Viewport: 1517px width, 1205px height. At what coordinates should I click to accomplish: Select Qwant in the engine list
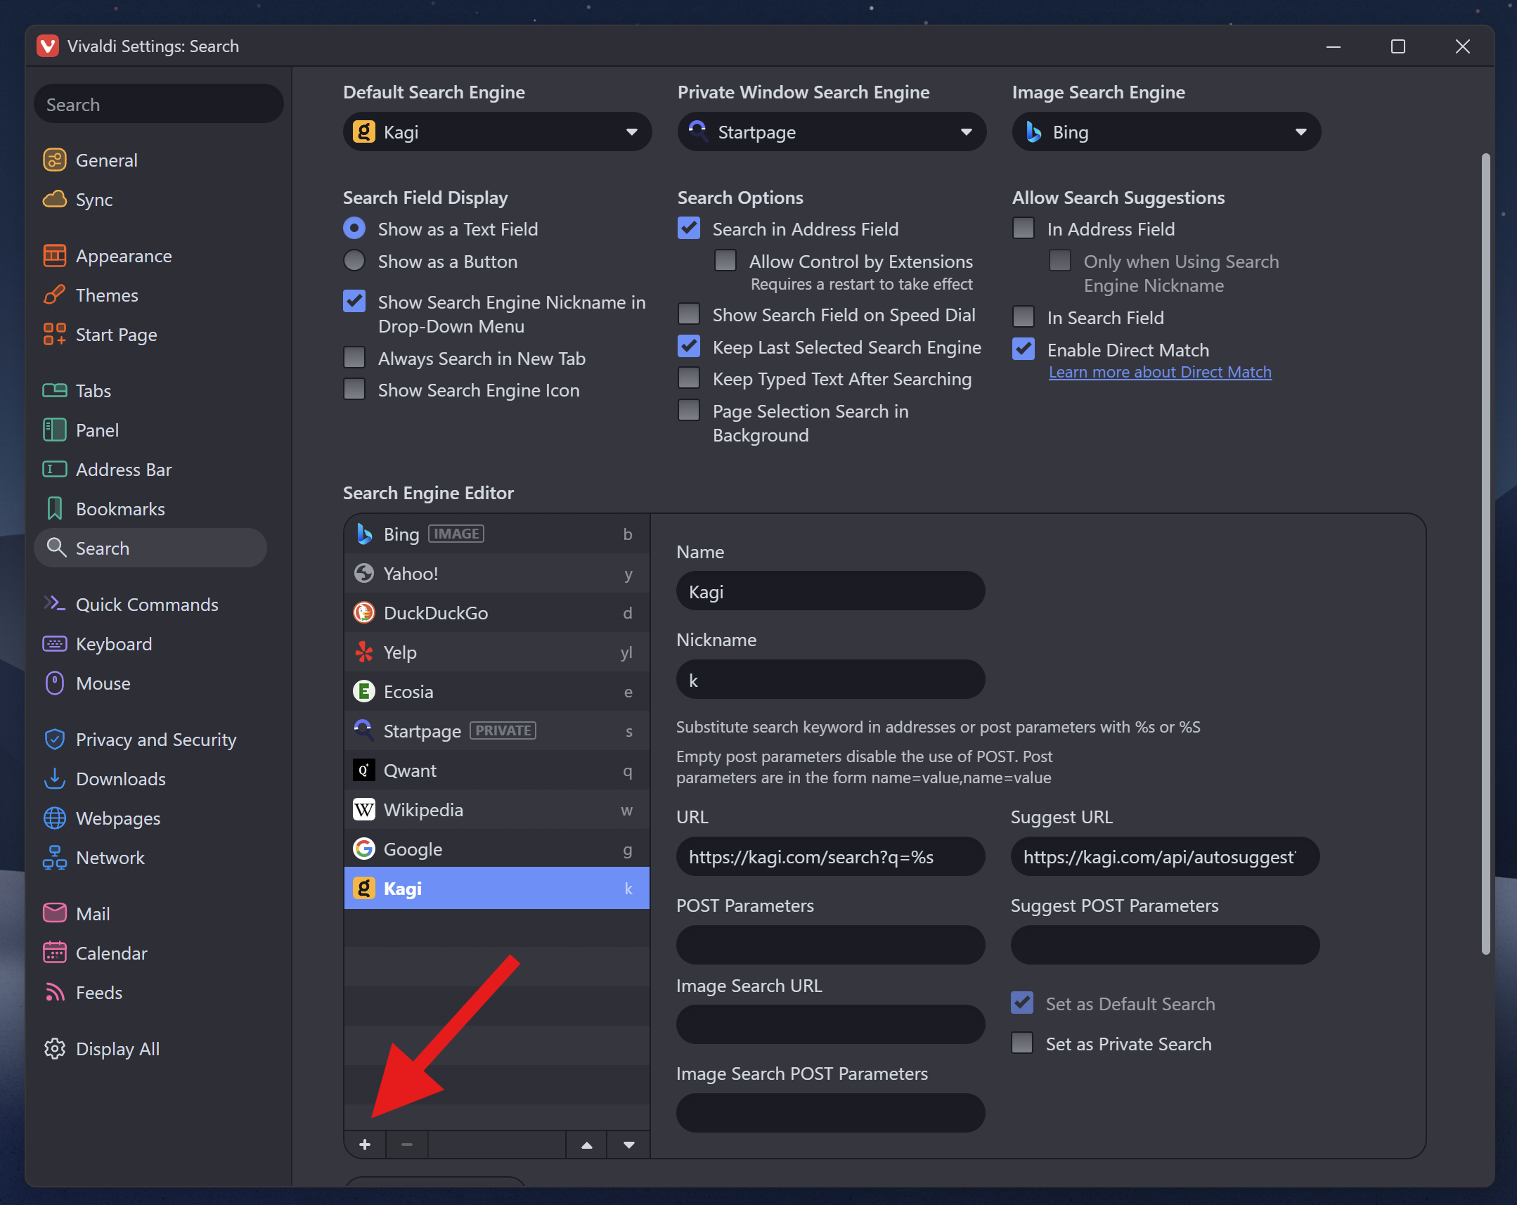(x=497, y=770)
